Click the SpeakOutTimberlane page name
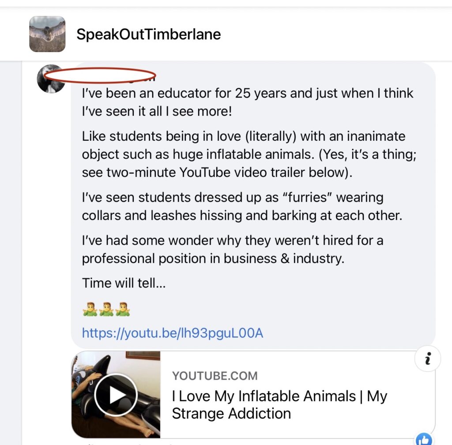 click(x=148, y=34)
